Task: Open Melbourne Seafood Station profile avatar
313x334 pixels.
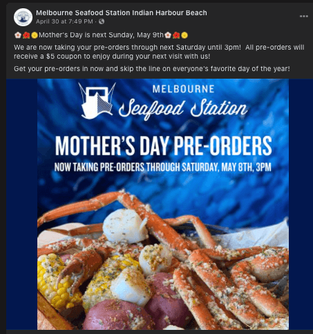Action: click(x=23, y=17)
